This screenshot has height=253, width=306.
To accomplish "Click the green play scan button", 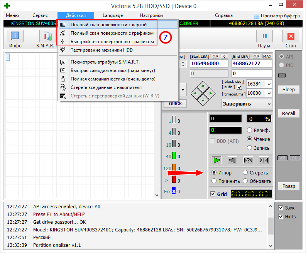I will (217, 160).
